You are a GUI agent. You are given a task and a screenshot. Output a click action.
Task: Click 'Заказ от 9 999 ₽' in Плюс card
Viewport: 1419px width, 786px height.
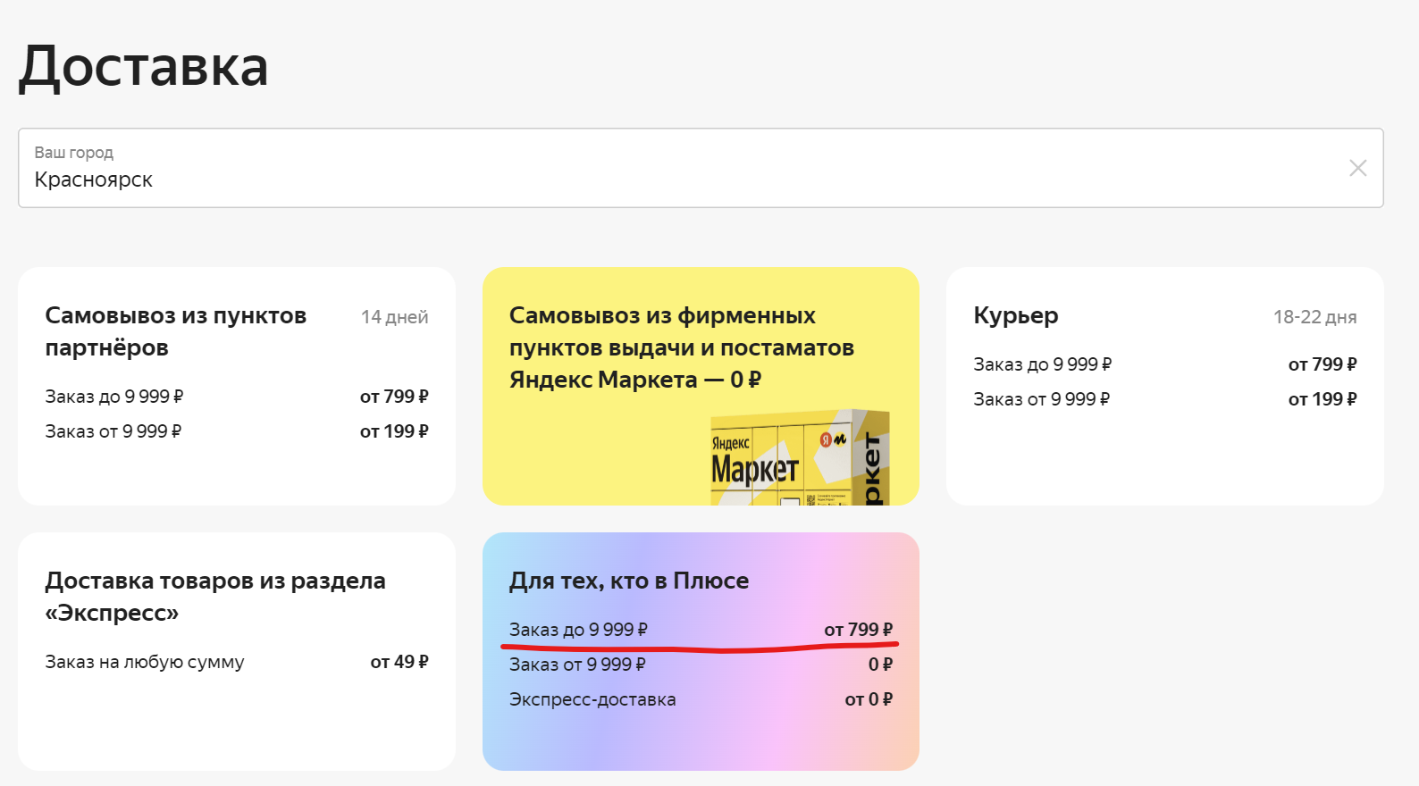pyautogui.click(x=577, y=665)
